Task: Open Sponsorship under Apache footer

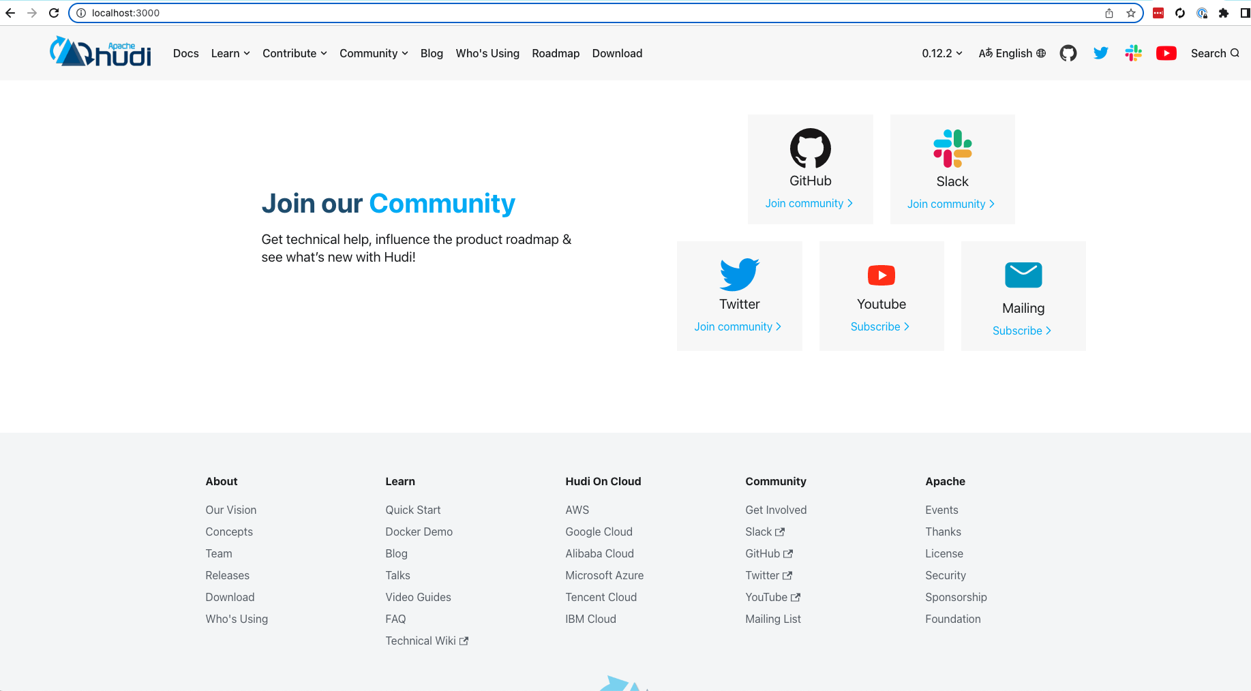Action: pos(956,597)
